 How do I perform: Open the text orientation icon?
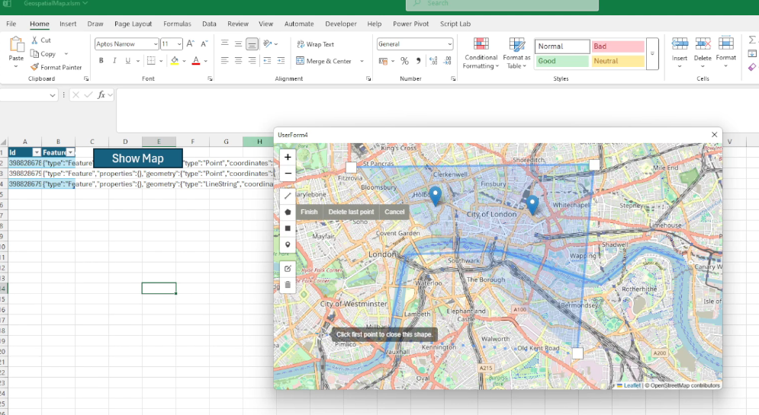point(268,44)
